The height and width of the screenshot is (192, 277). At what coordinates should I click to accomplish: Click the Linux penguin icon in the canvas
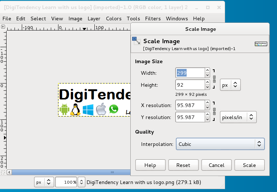tap(76, 110)
